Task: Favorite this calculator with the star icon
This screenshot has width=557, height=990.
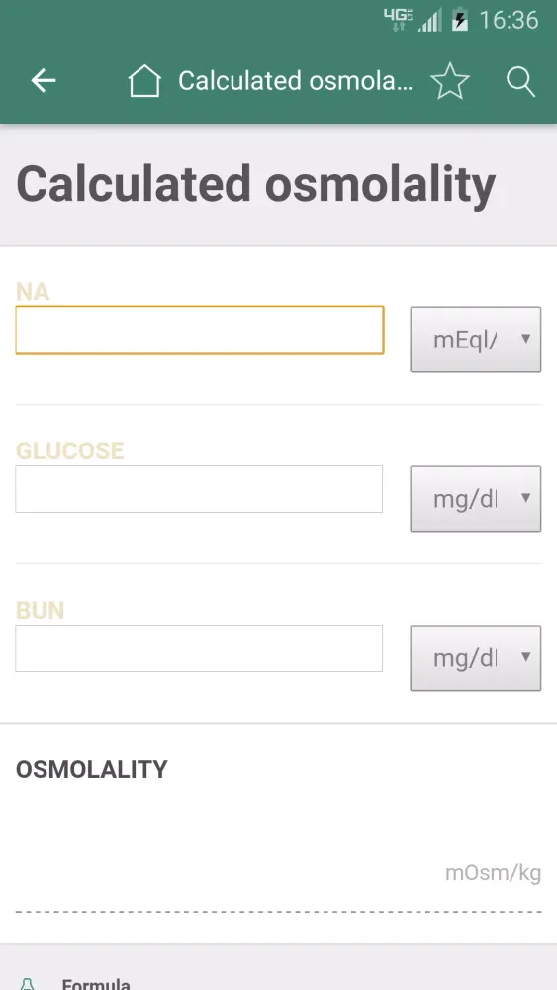Action: click(450, 81)
